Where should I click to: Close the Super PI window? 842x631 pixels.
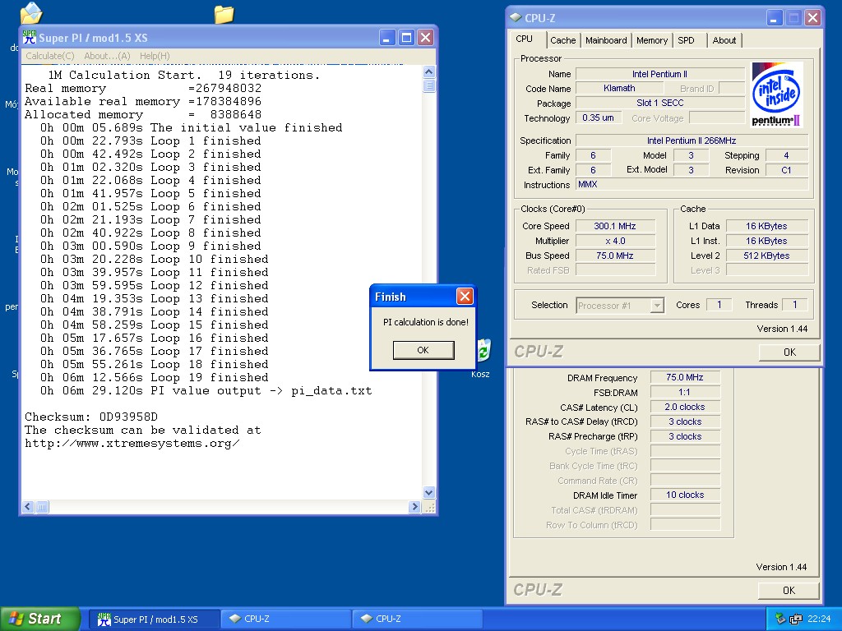click(x=425, y=38)
